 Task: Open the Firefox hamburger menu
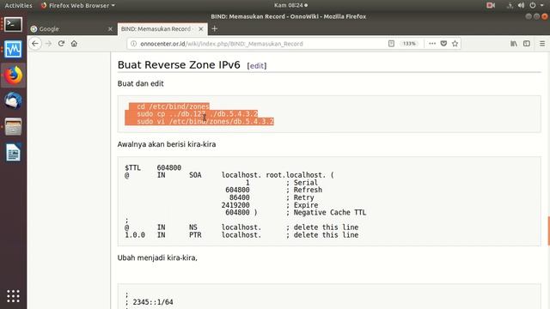(x=542, y=44)
